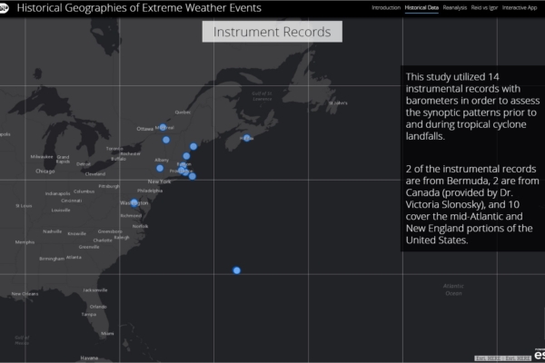Screen dimensions: 545x363
Task: Open the Introduction tab
Action: point(386,7)
